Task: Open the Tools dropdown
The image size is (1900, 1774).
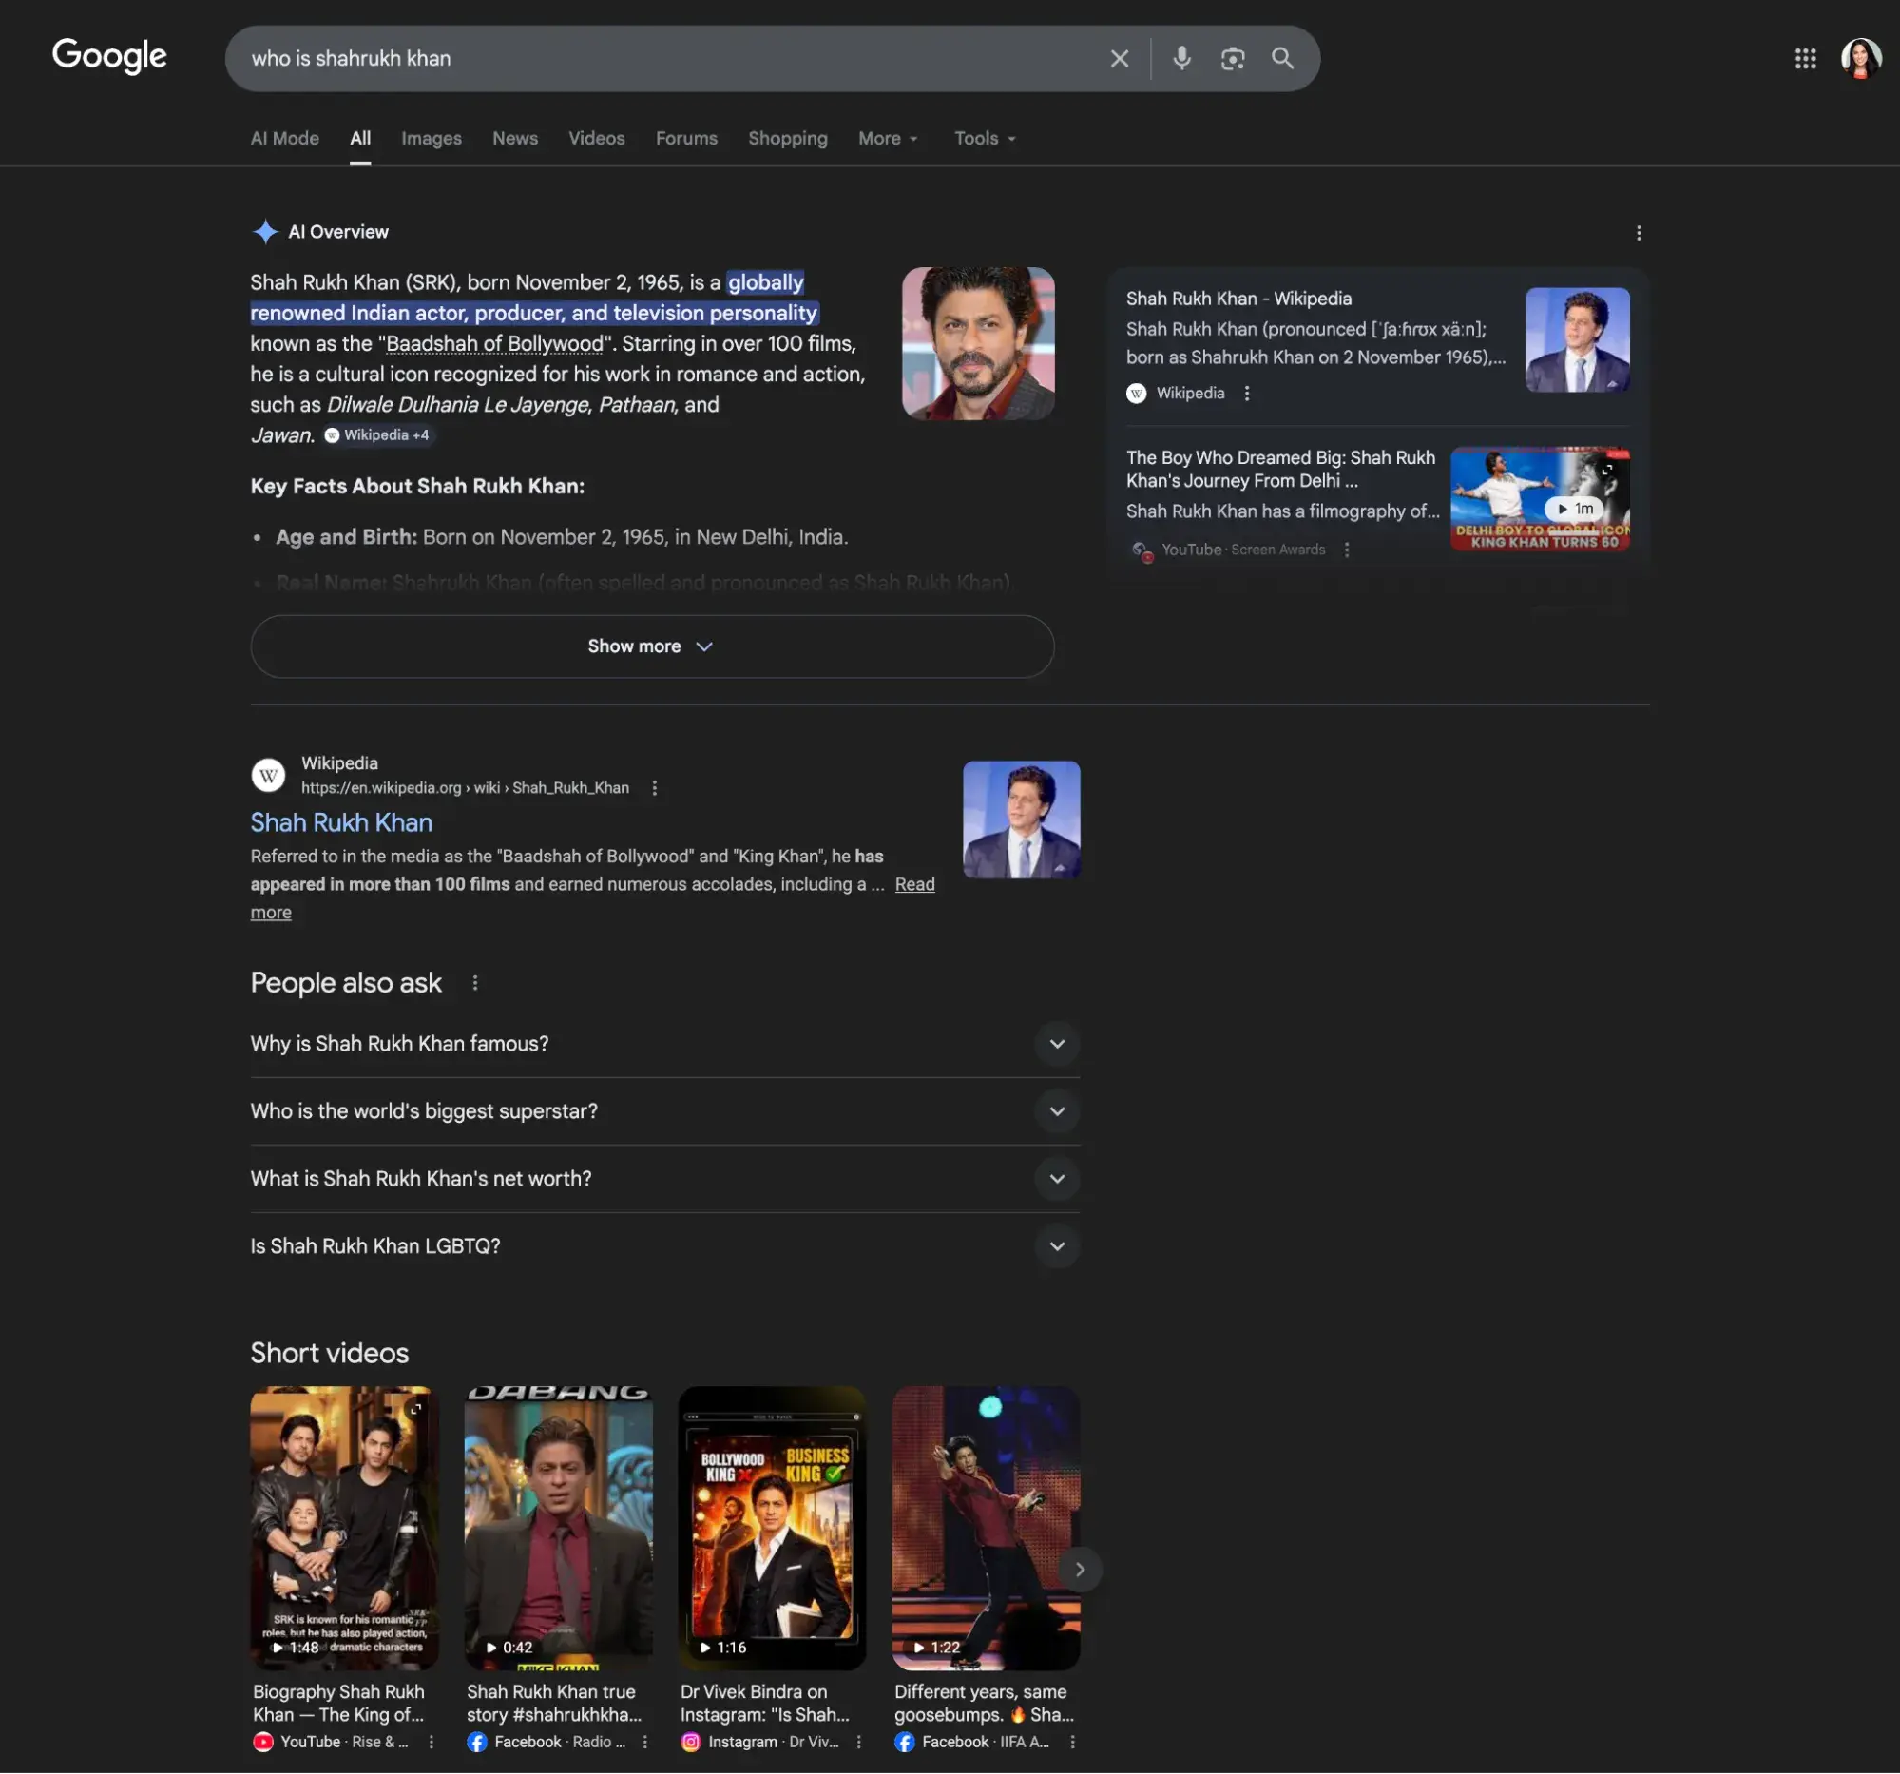Action: click(x=984, y=139)
